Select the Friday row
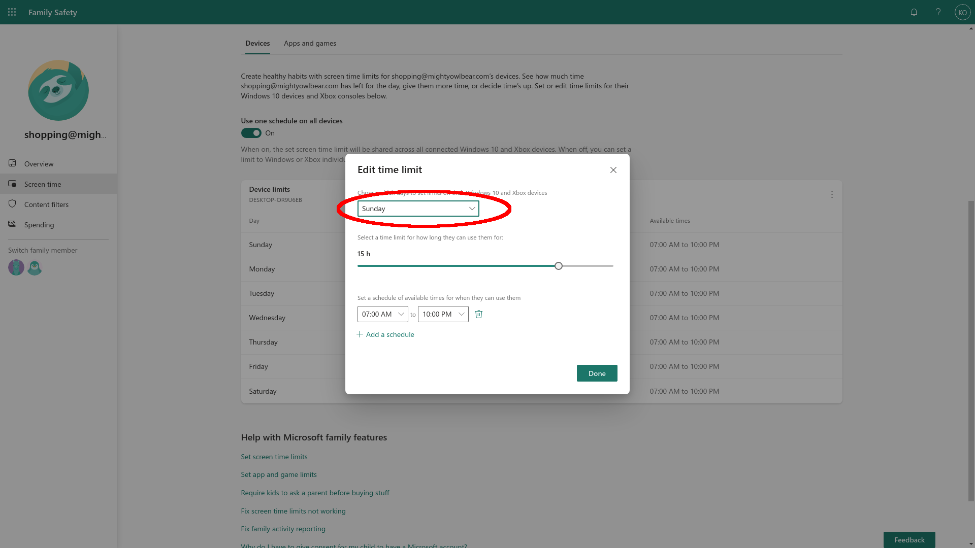The image size is (975, 548). (x=542, y=366)
